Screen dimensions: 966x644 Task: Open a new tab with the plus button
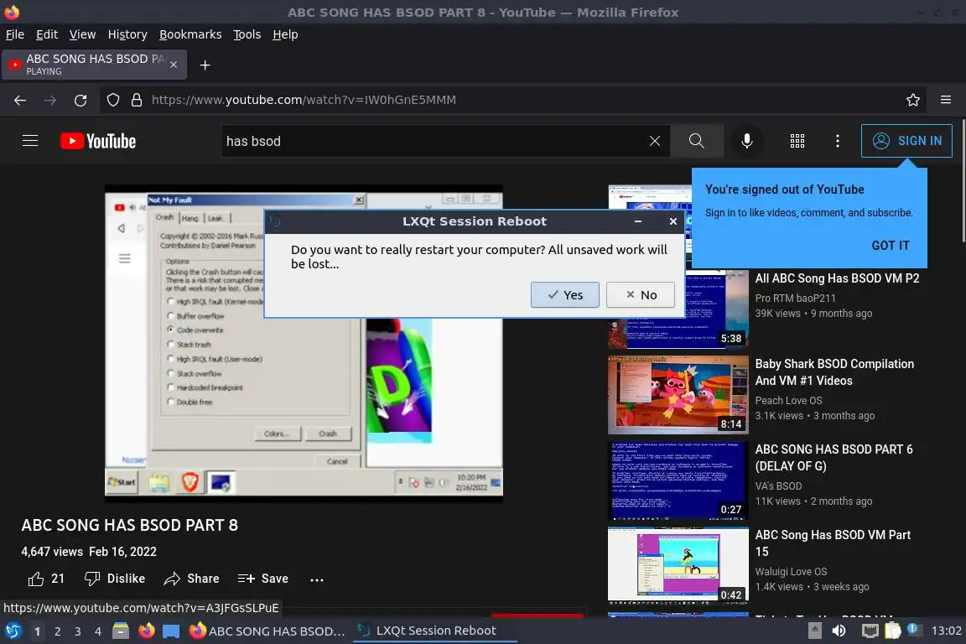tap(205, 65)
